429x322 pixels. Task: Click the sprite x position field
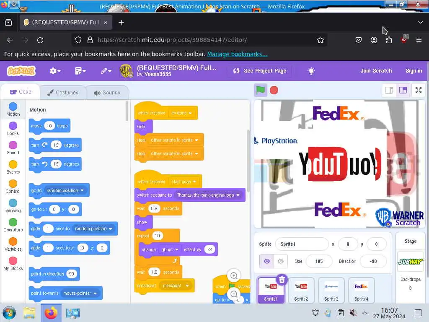tap(348, 244)
